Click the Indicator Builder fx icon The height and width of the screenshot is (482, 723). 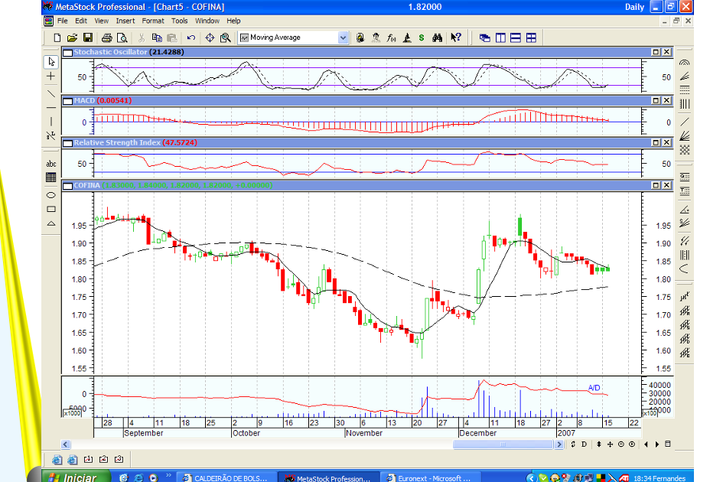[392, 37]
